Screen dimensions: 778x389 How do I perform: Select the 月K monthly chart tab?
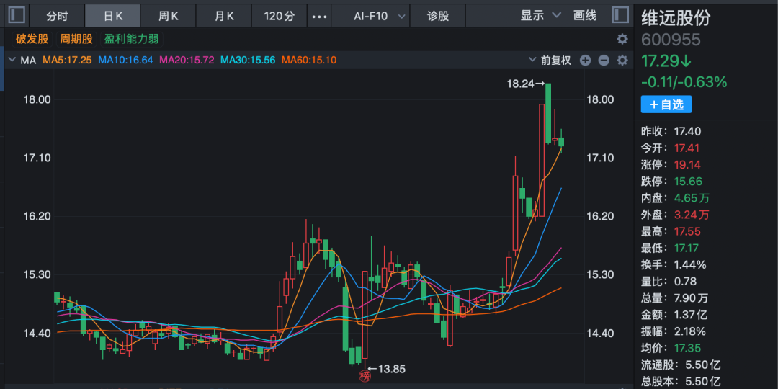225,16
